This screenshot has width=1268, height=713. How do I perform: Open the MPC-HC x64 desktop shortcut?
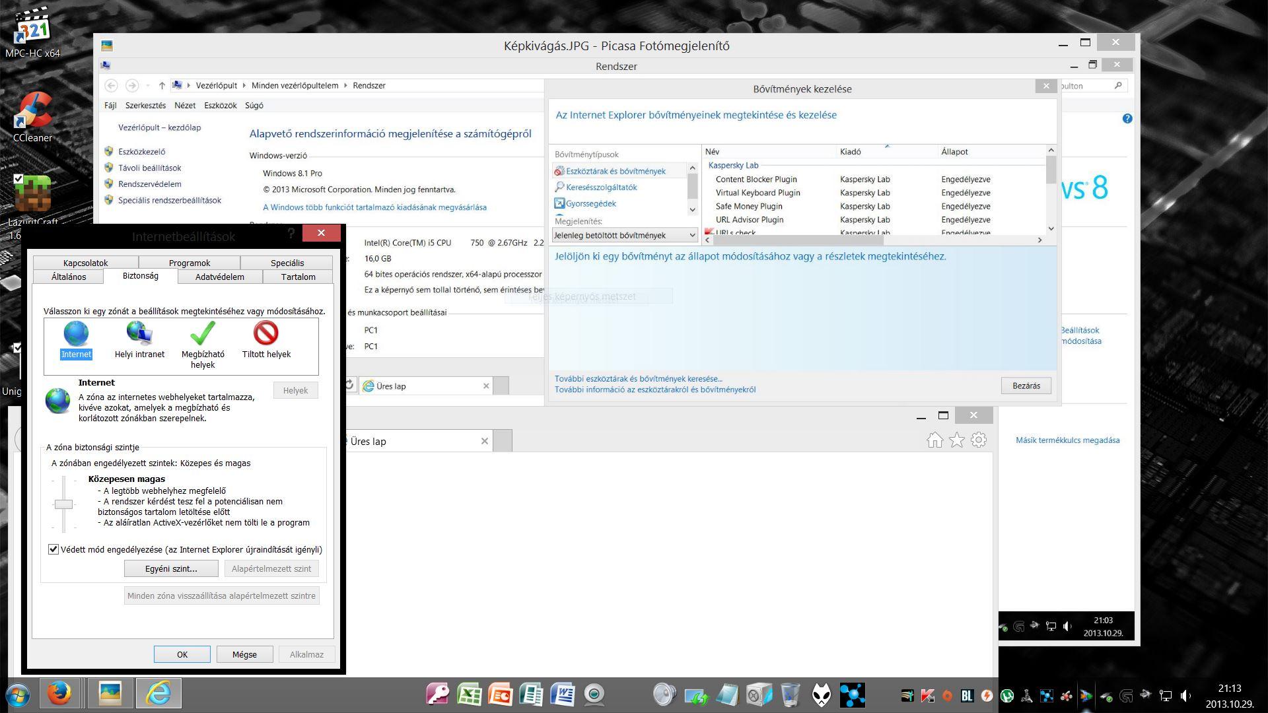click(x=32, y=32)
